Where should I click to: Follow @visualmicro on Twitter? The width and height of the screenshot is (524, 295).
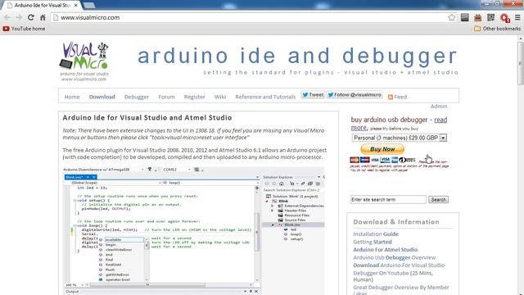pyautogui.click(x=355, y=95)
